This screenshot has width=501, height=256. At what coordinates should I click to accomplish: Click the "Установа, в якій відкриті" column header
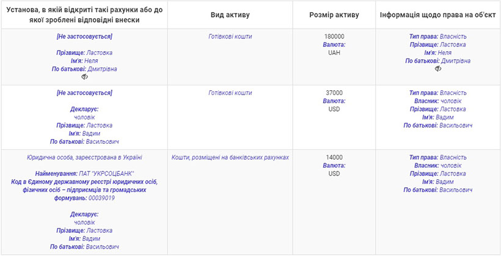point(84,15)
